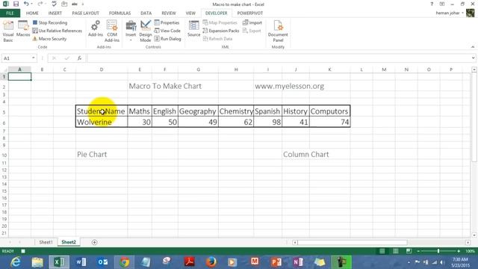Click into the formula bar
478x269 pixels.
coord(278,58)
